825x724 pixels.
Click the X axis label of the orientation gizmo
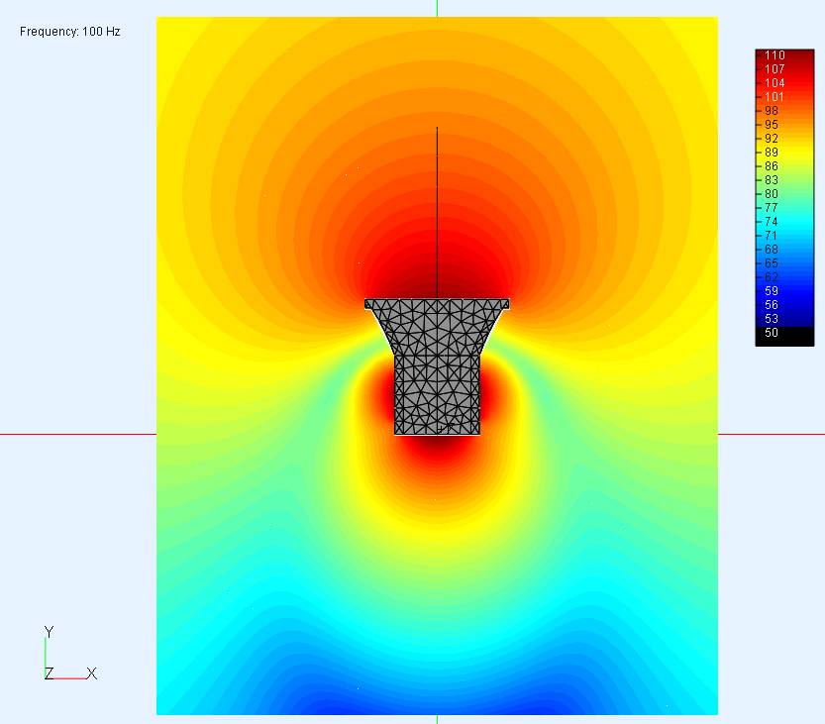[91, 673]
